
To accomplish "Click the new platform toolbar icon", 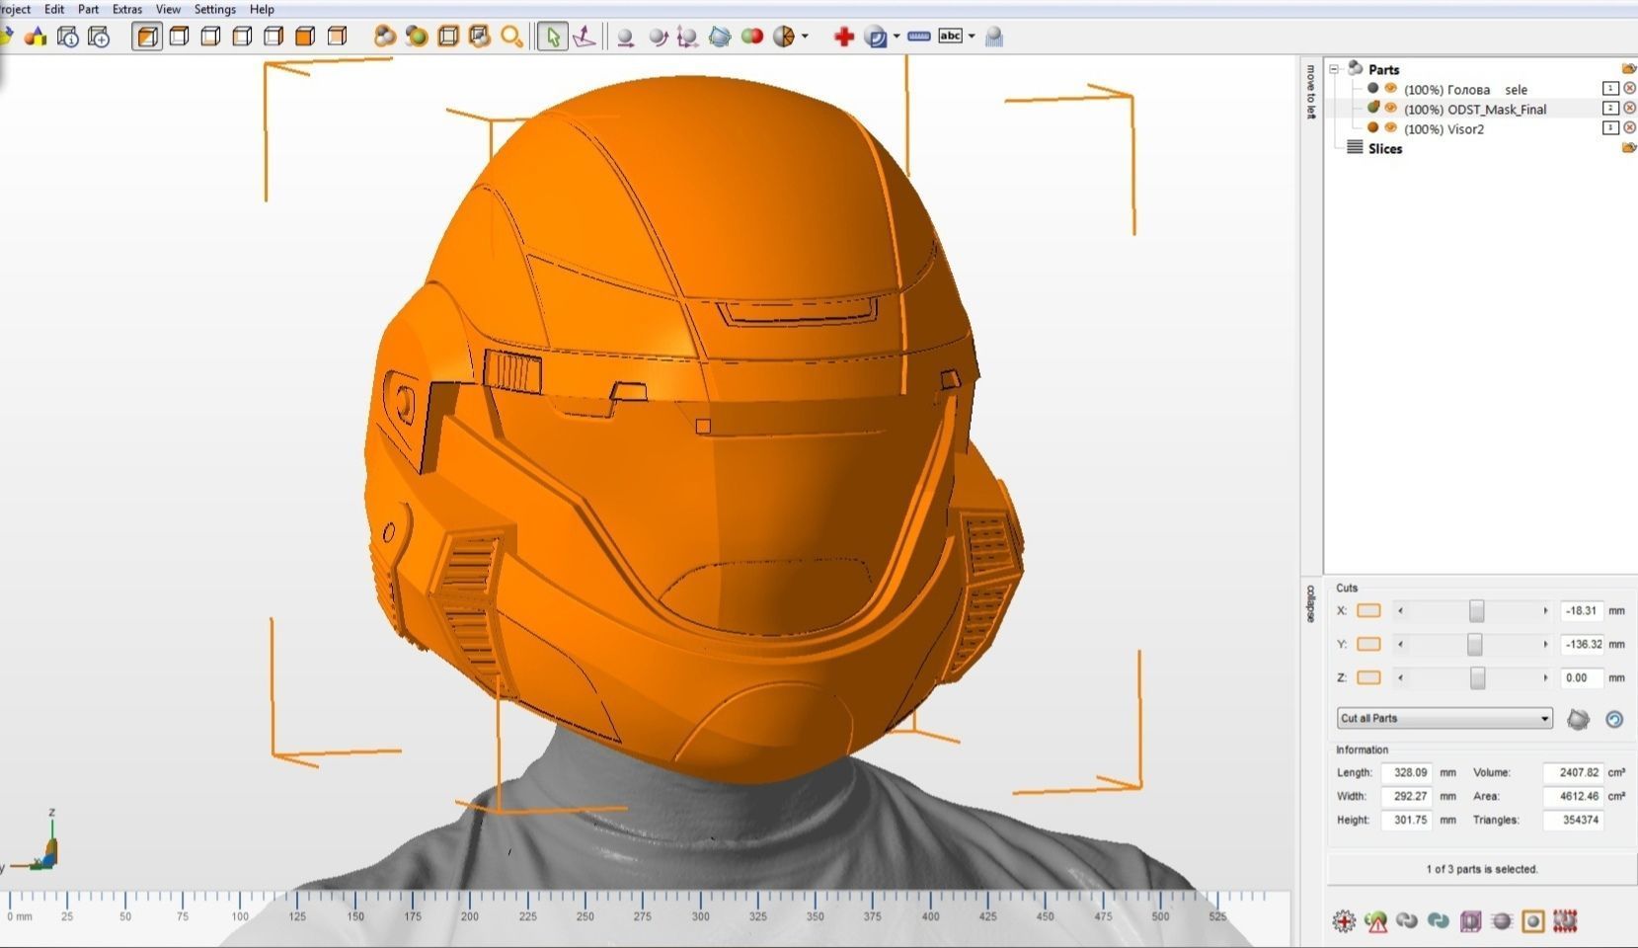I will 99,37.
